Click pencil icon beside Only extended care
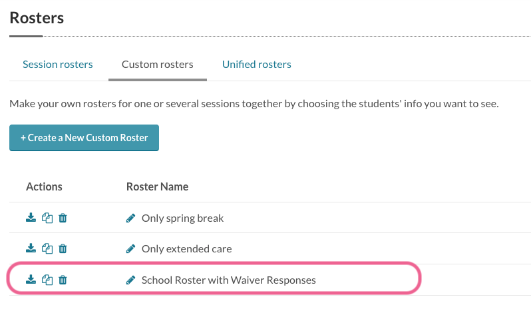 (x=130, y=249)
